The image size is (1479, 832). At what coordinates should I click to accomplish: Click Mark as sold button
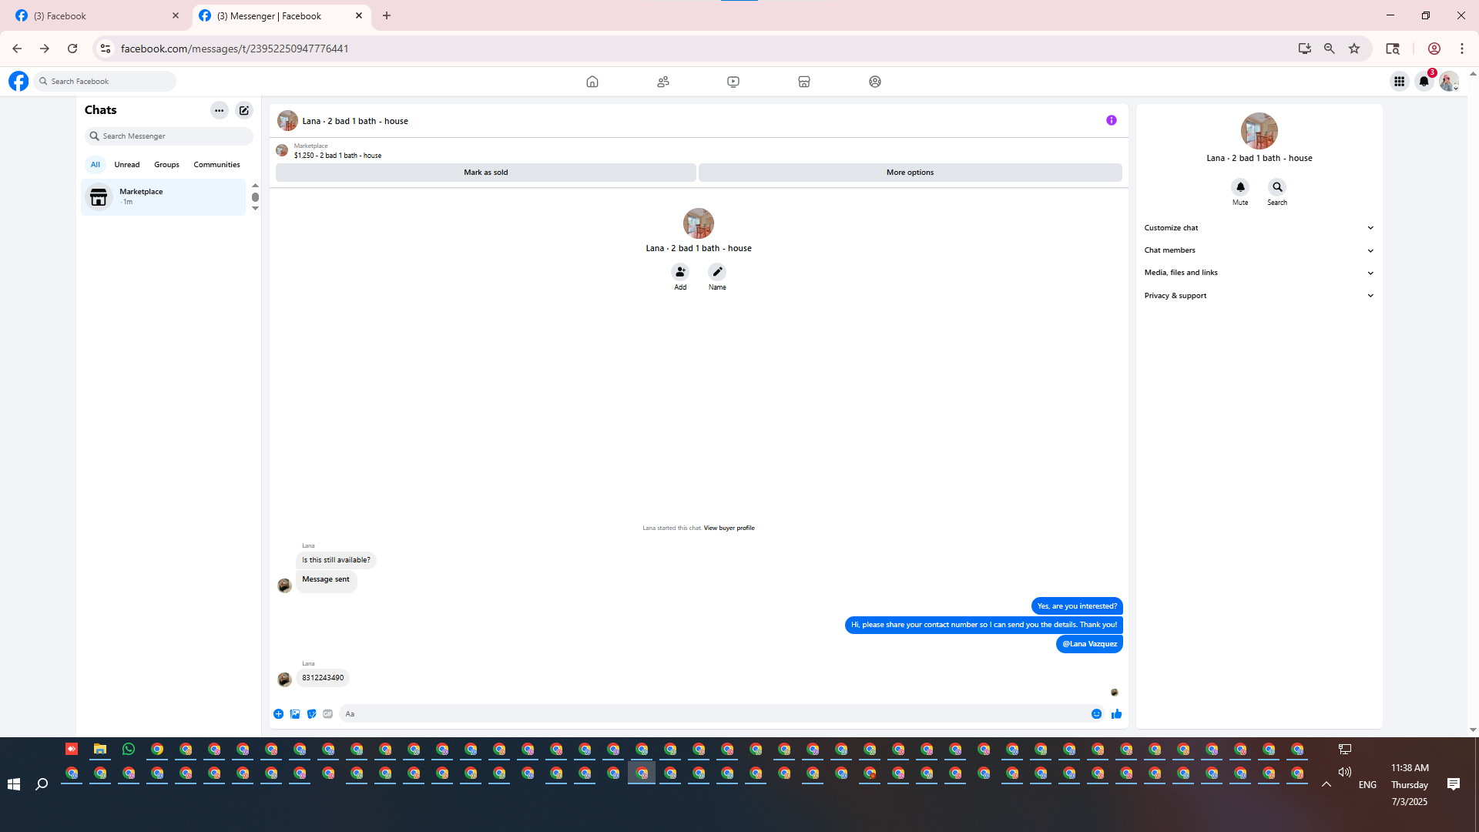485,173
